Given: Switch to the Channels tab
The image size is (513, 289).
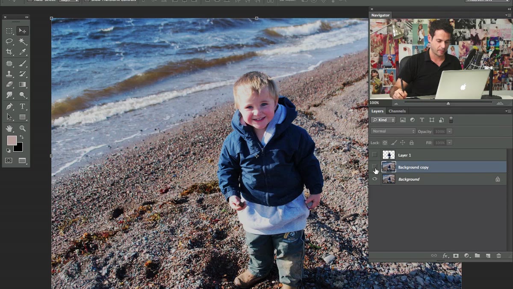Looking at the screenshot, I should [397, 111].
